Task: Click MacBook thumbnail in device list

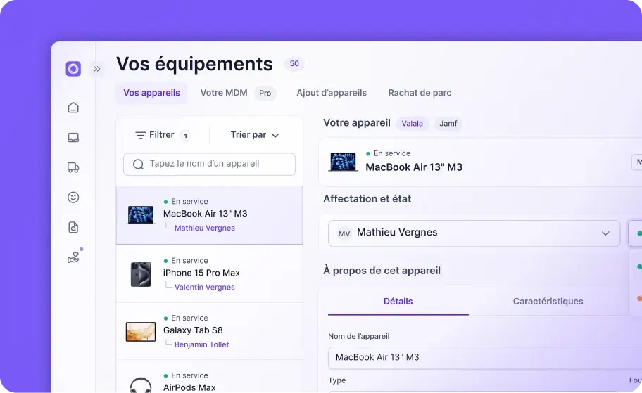Action: [141, 215]
